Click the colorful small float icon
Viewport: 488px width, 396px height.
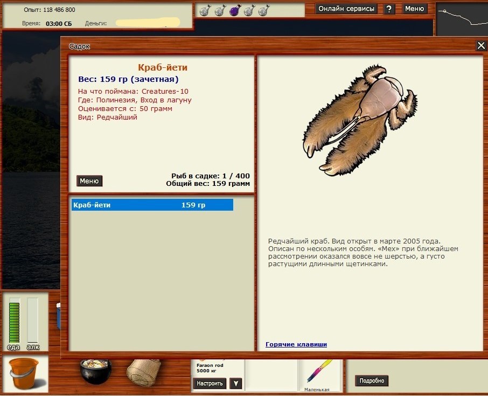coord(319,372)
